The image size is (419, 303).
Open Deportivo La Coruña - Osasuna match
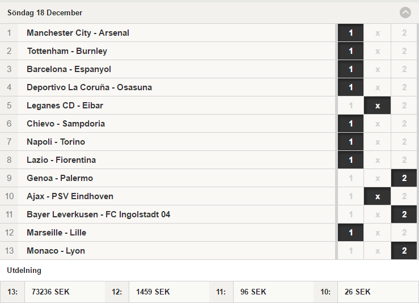coord(89,87)
